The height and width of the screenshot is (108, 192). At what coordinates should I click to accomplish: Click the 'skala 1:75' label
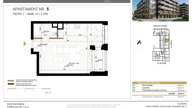(48, 93)
